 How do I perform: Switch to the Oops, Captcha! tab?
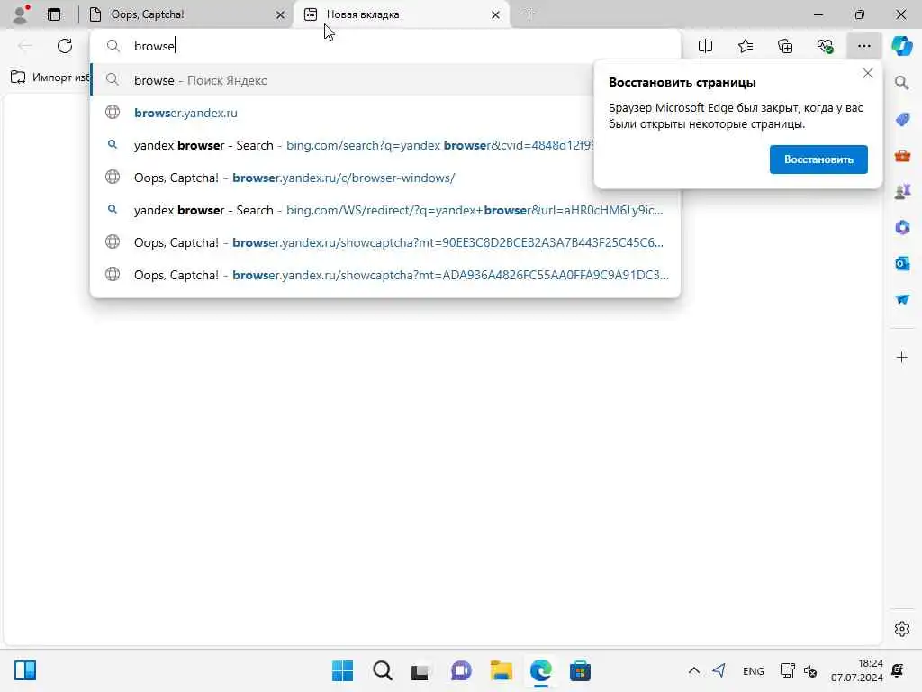(185, 14)
